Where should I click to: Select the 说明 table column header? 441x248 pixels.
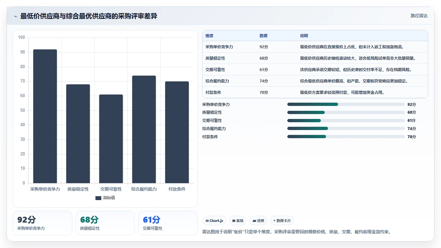coord(304,36)
